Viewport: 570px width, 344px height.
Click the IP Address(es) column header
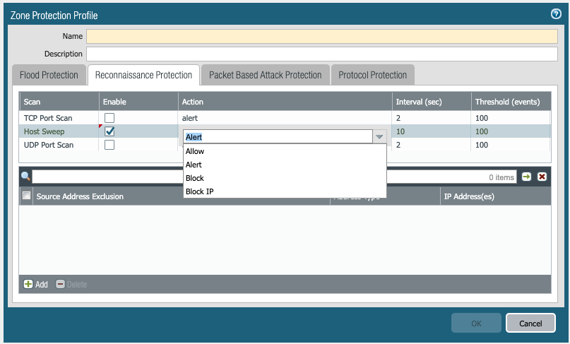pos(495,196)
